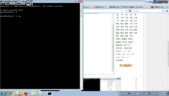Switch to the tab ending in L36h

point(158,7)
